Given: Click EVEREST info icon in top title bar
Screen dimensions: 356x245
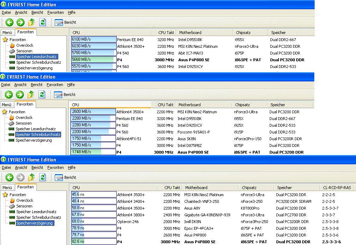Looking at the screenshot, I should coord(4,4).
